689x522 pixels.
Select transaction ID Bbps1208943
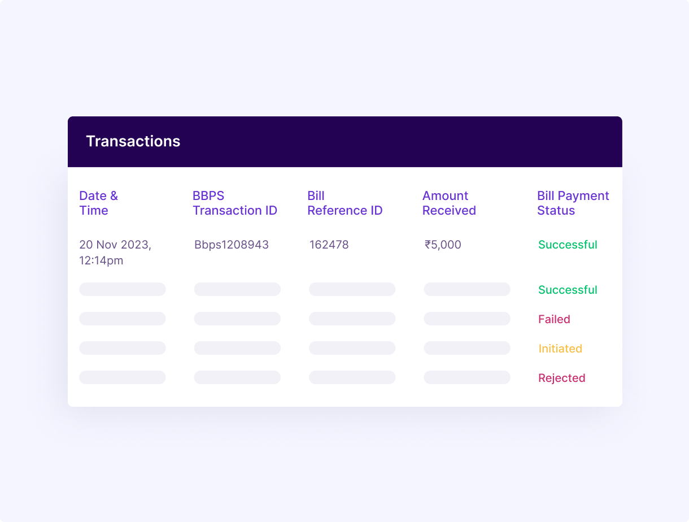(x=232, y=245)
